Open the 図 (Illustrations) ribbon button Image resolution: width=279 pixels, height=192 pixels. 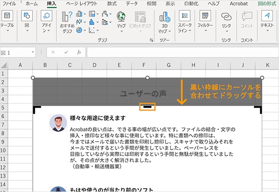click(x=27, y=21)
